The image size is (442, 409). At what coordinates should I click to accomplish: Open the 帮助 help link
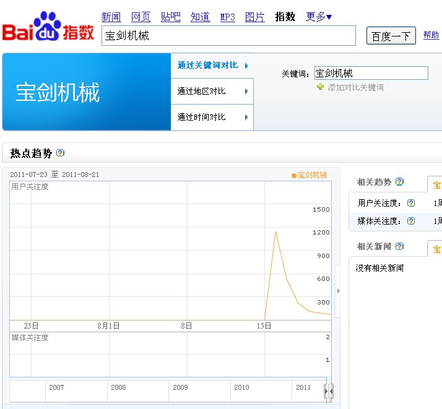pos(431,35)
